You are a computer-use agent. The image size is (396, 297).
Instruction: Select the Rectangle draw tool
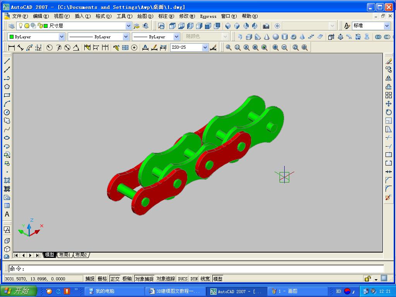pyautogui.click(x=7, y=95)
